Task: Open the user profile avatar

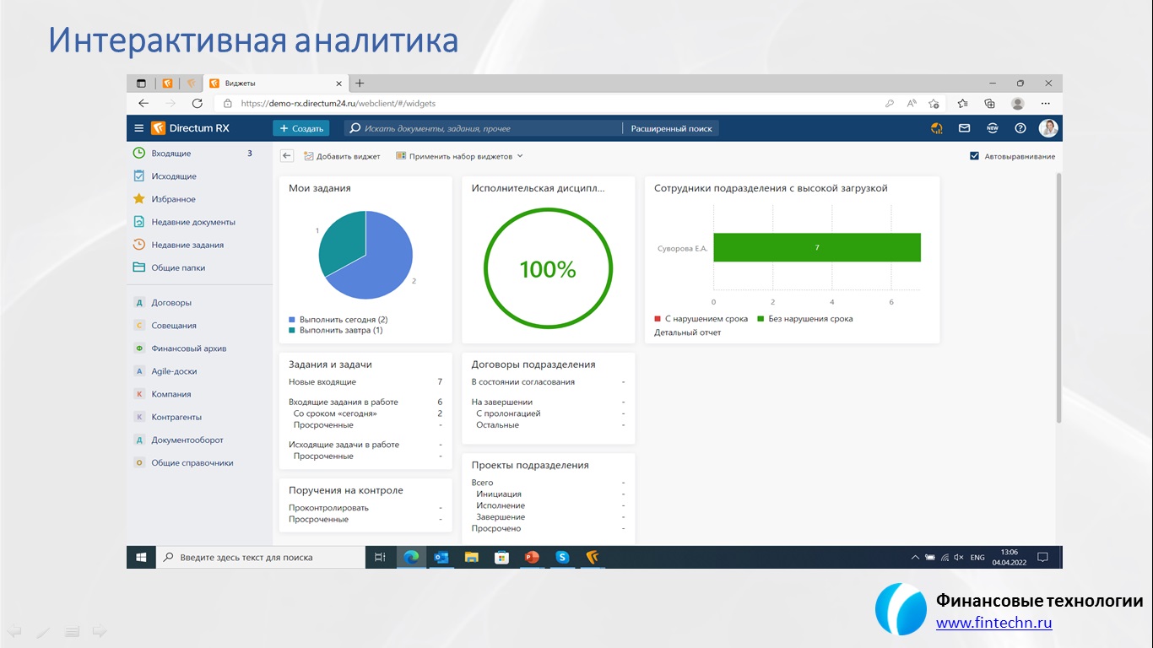Action: pyautogui.click(x=1048, y=128)
